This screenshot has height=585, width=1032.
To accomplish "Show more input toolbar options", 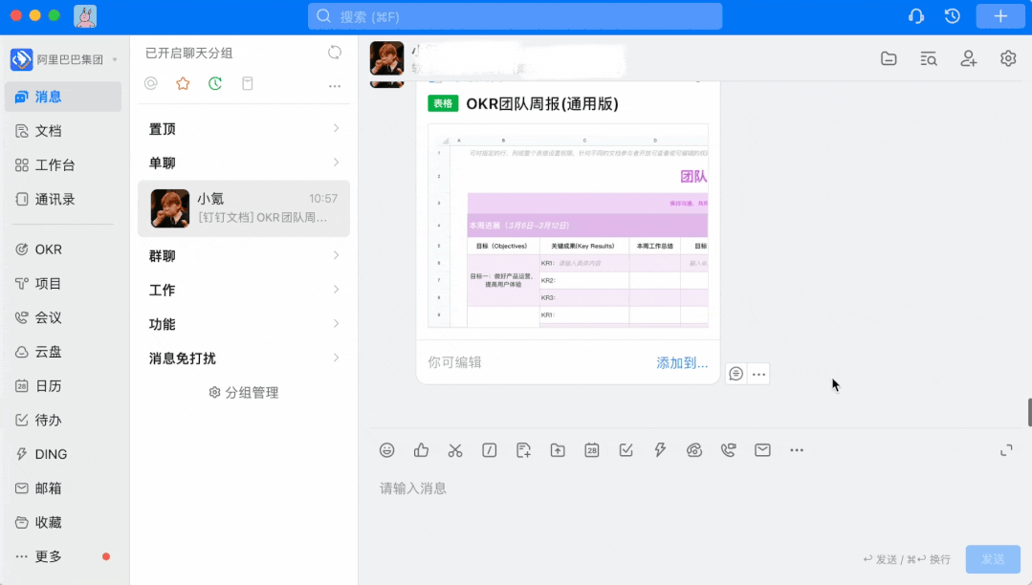I will [797, 450].
